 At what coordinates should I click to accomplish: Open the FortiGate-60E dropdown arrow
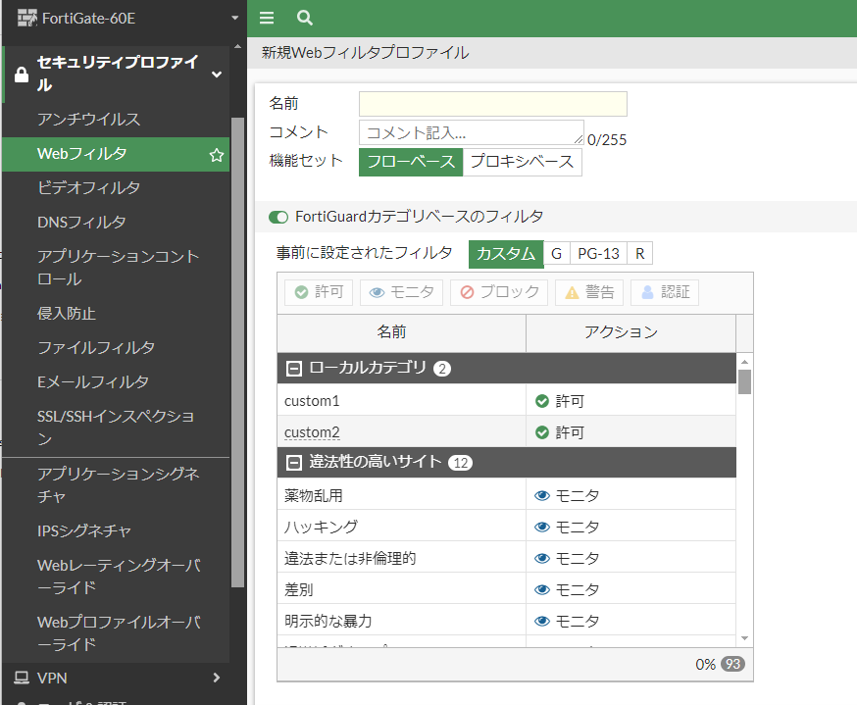pos(235,18)
